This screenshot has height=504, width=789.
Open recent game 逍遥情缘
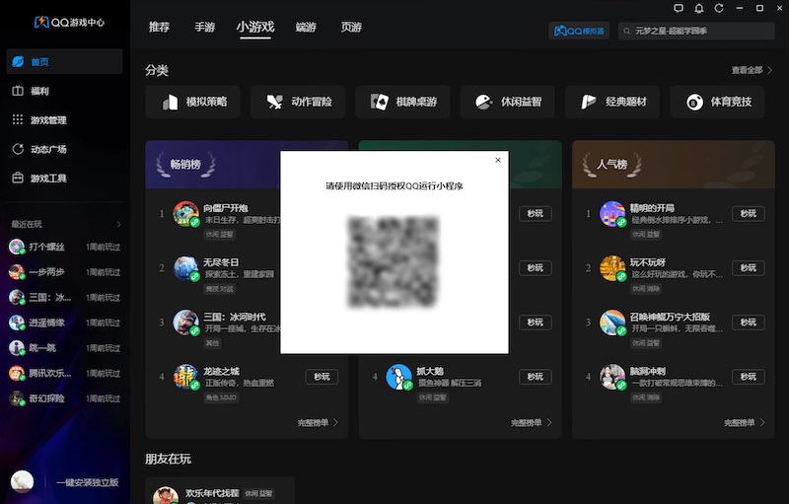click(64, 323)
